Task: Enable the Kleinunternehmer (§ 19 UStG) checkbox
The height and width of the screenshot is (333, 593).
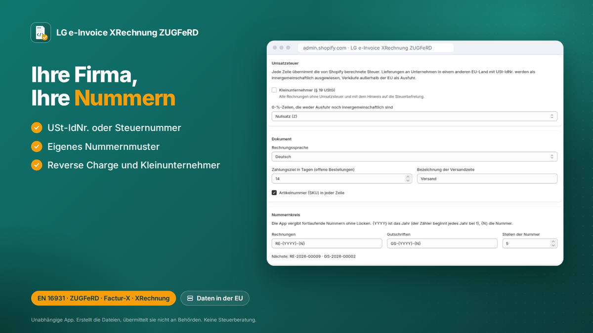Action: (274, 90)
